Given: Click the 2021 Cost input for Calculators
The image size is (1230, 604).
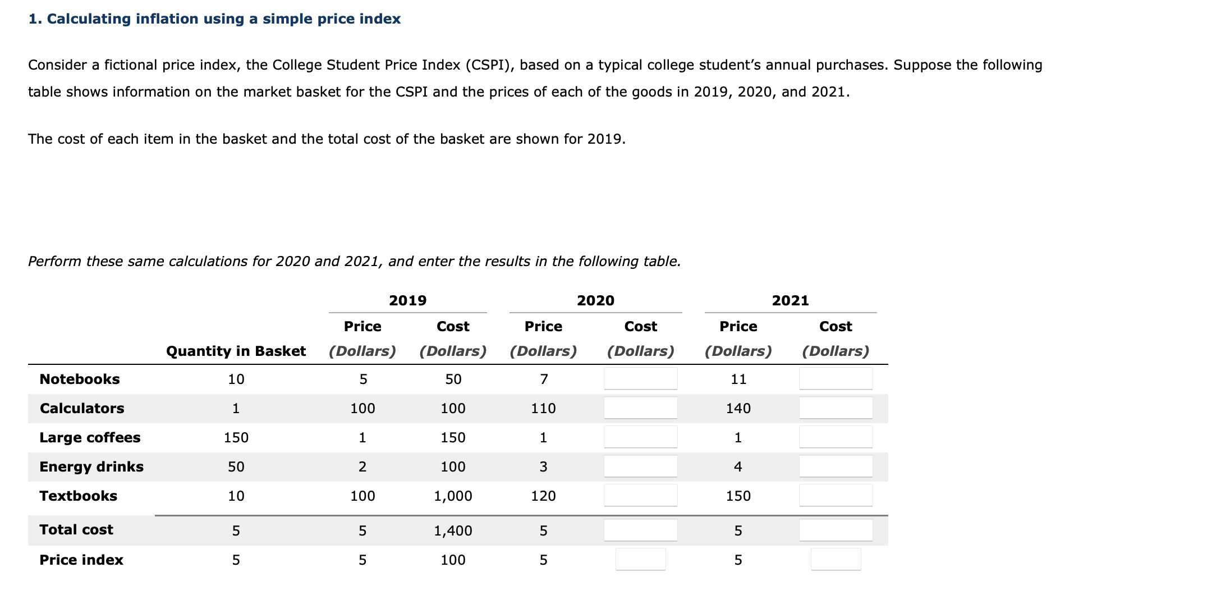Looking at the screenshot, I should [836, 408].
